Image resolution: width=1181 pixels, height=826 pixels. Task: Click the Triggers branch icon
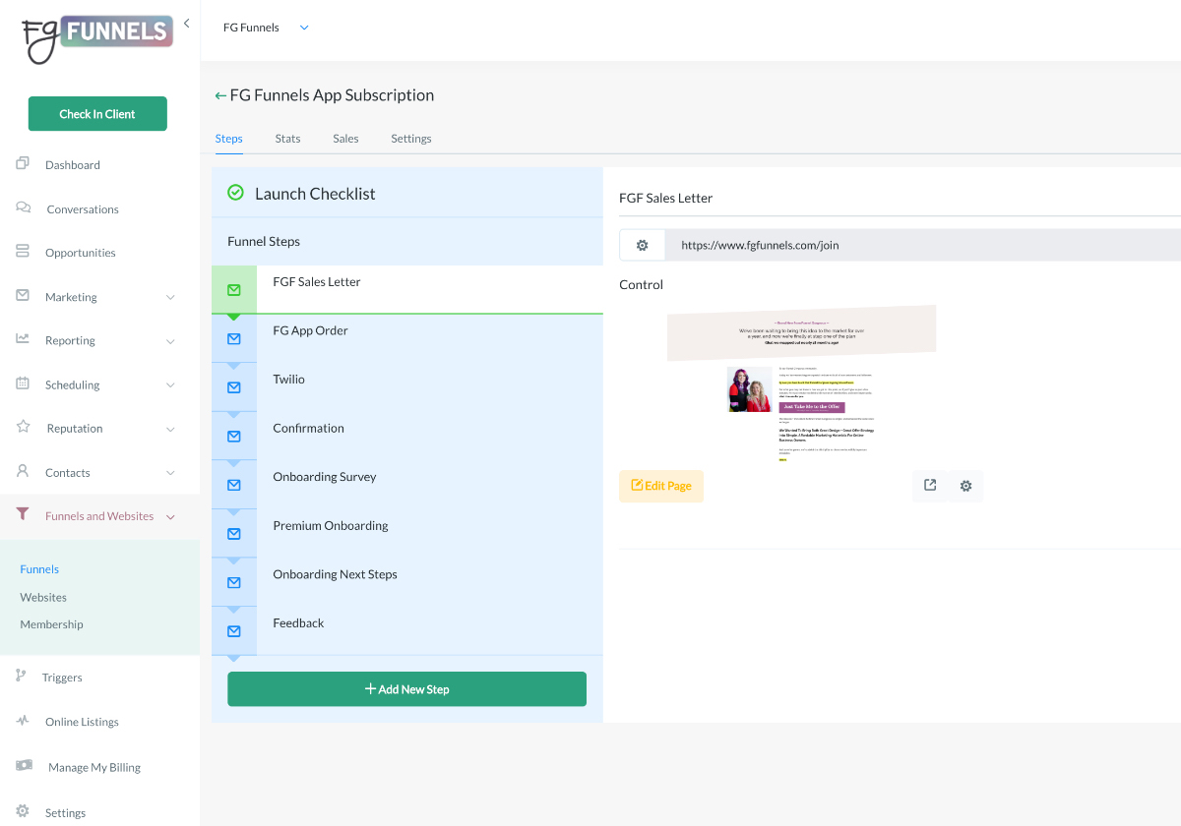21,677
